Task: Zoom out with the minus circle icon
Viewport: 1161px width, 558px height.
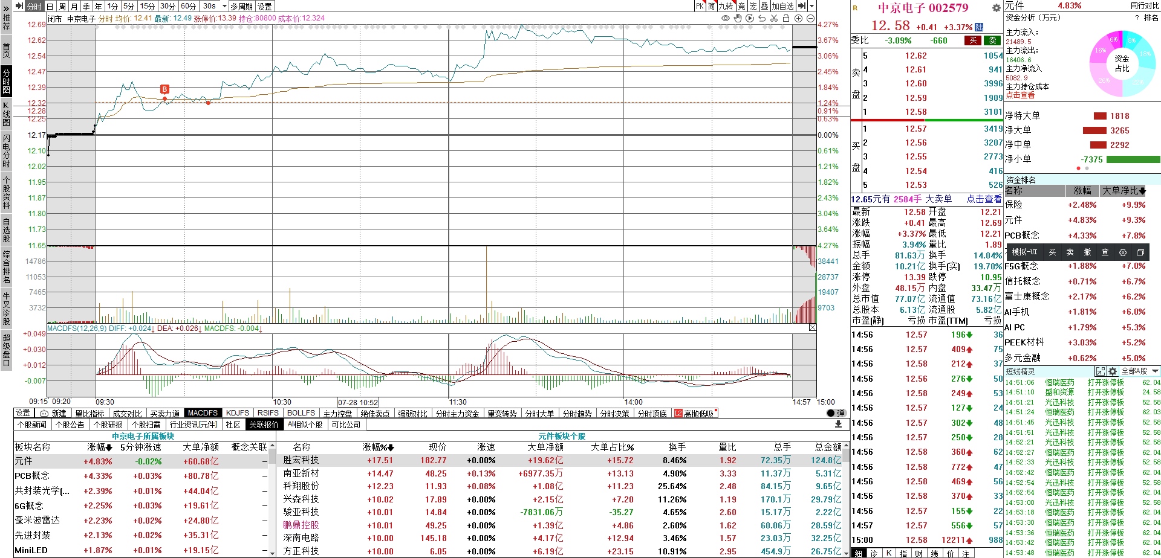Action: point(810,19)
